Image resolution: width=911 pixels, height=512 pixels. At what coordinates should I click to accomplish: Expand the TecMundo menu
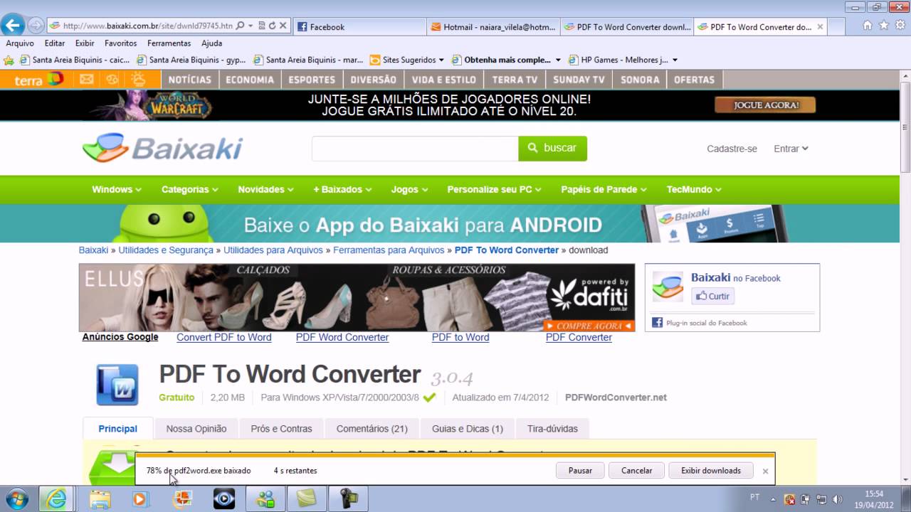pyautogui.click(x=694, y=189)
